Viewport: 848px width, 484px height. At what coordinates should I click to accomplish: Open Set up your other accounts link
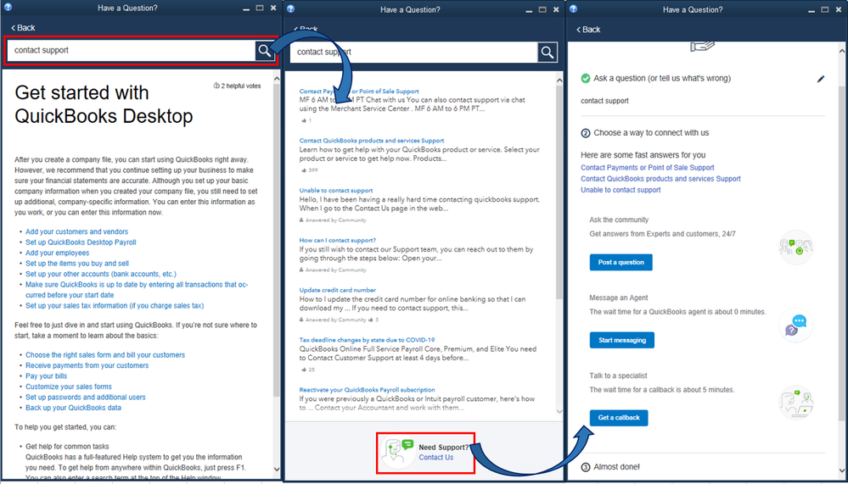[x=101, y=274]
